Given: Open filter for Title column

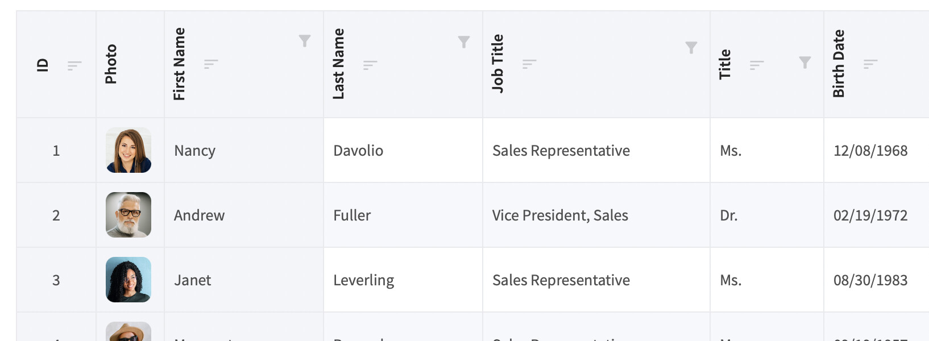Looking at the screenshot, I should pos(805,63).
